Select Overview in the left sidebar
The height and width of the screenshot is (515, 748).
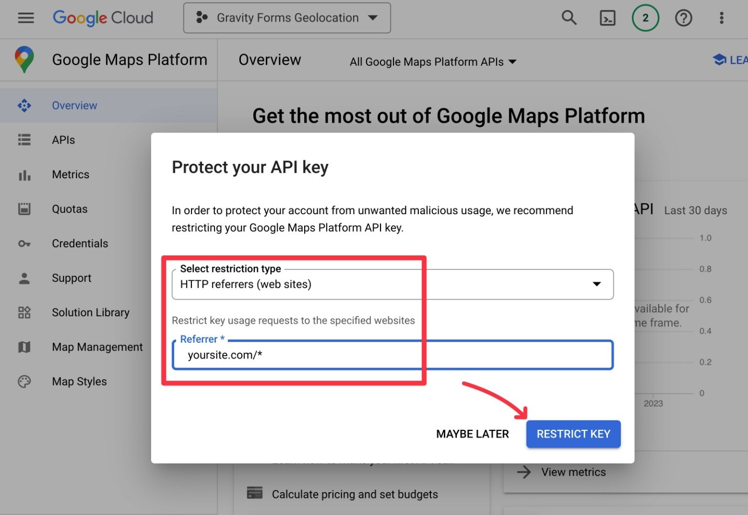[x=74, y=105]
